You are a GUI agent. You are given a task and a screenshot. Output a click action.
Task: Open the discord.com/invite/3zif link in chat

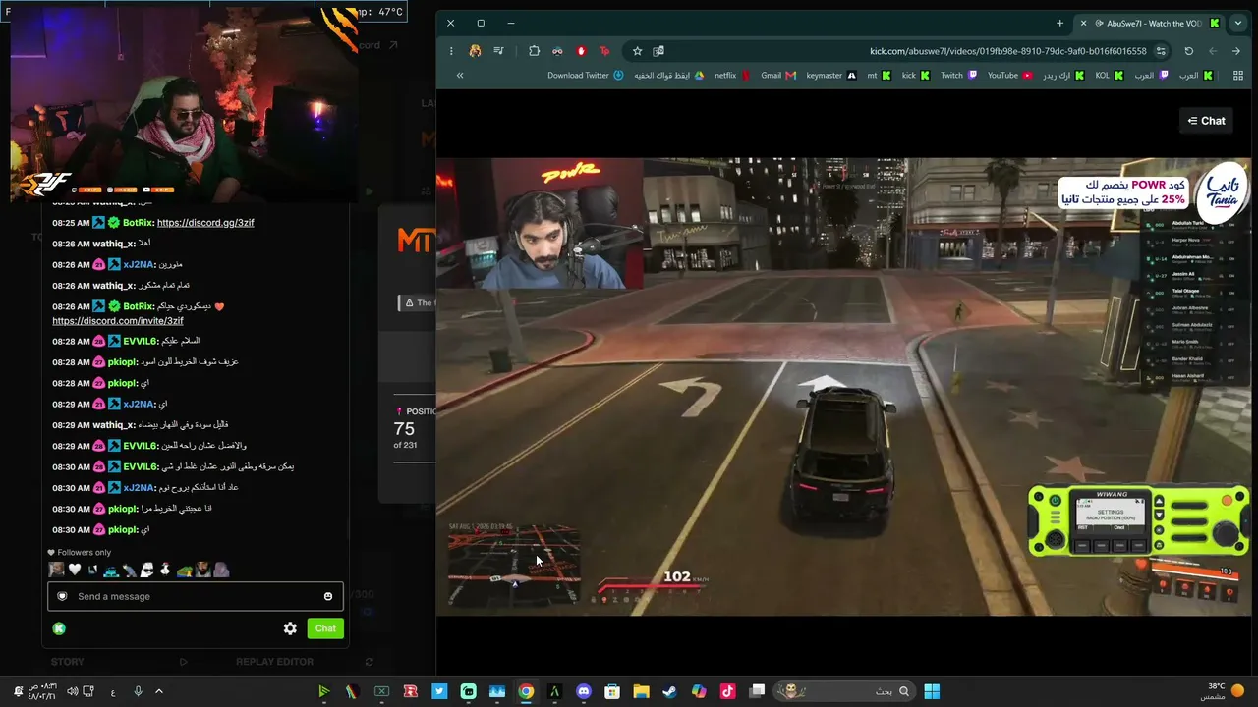coord(118,321)
